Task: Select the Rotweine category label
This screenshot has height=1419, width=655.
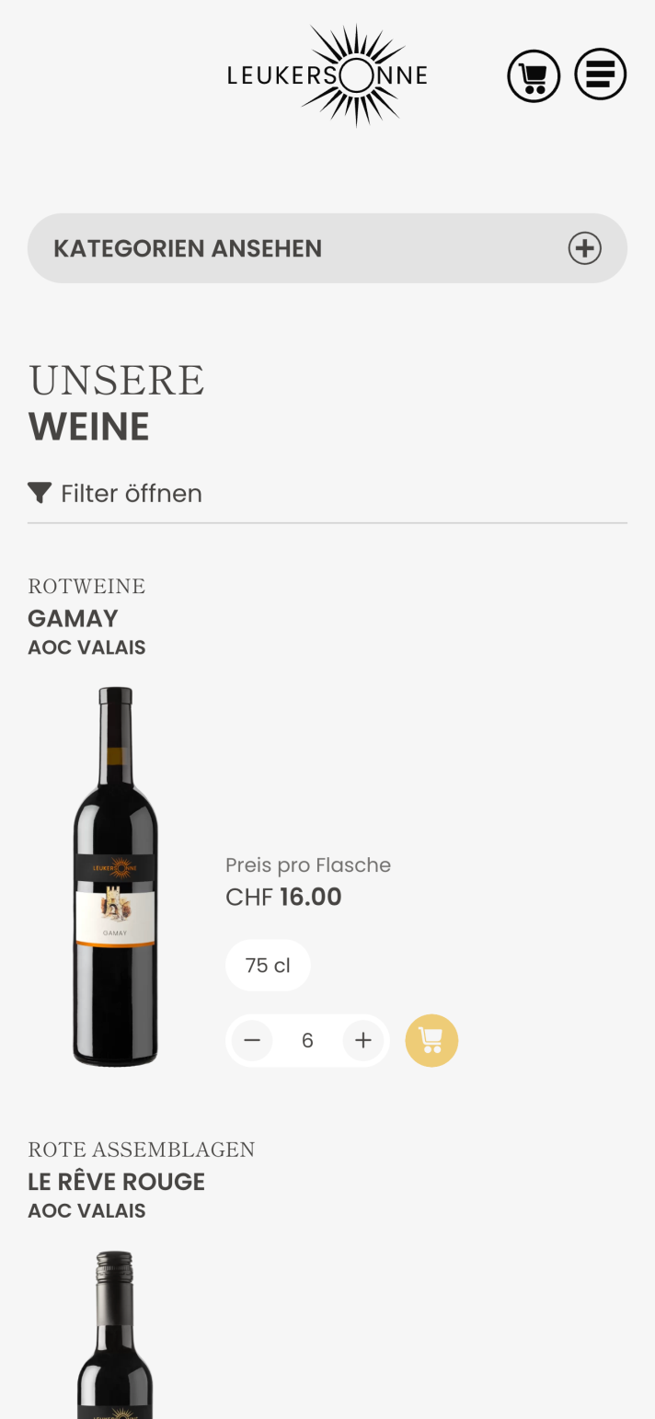Action: [86, 587]
